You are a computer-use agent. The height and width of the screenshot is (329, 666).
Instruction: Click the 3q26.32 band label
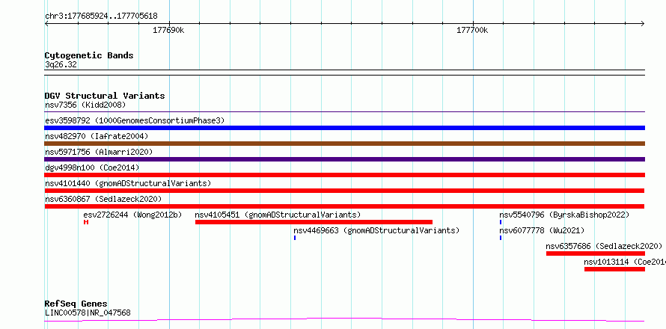(61, 65)
